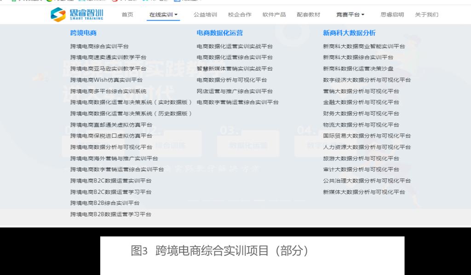Image resolution: width=471 pixels, height=275 pixels.
Task: Choose 新商科数据化运营决策沙盘 link
Action: coord(358,69)
